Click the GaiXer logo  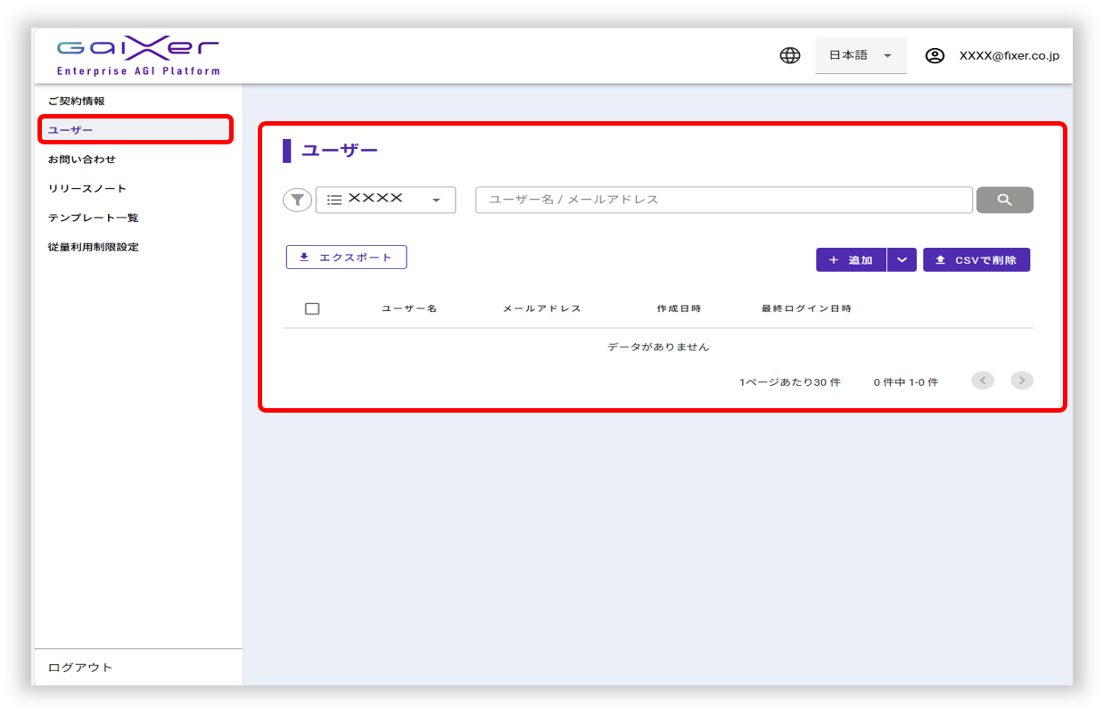(x=137, y=56)
